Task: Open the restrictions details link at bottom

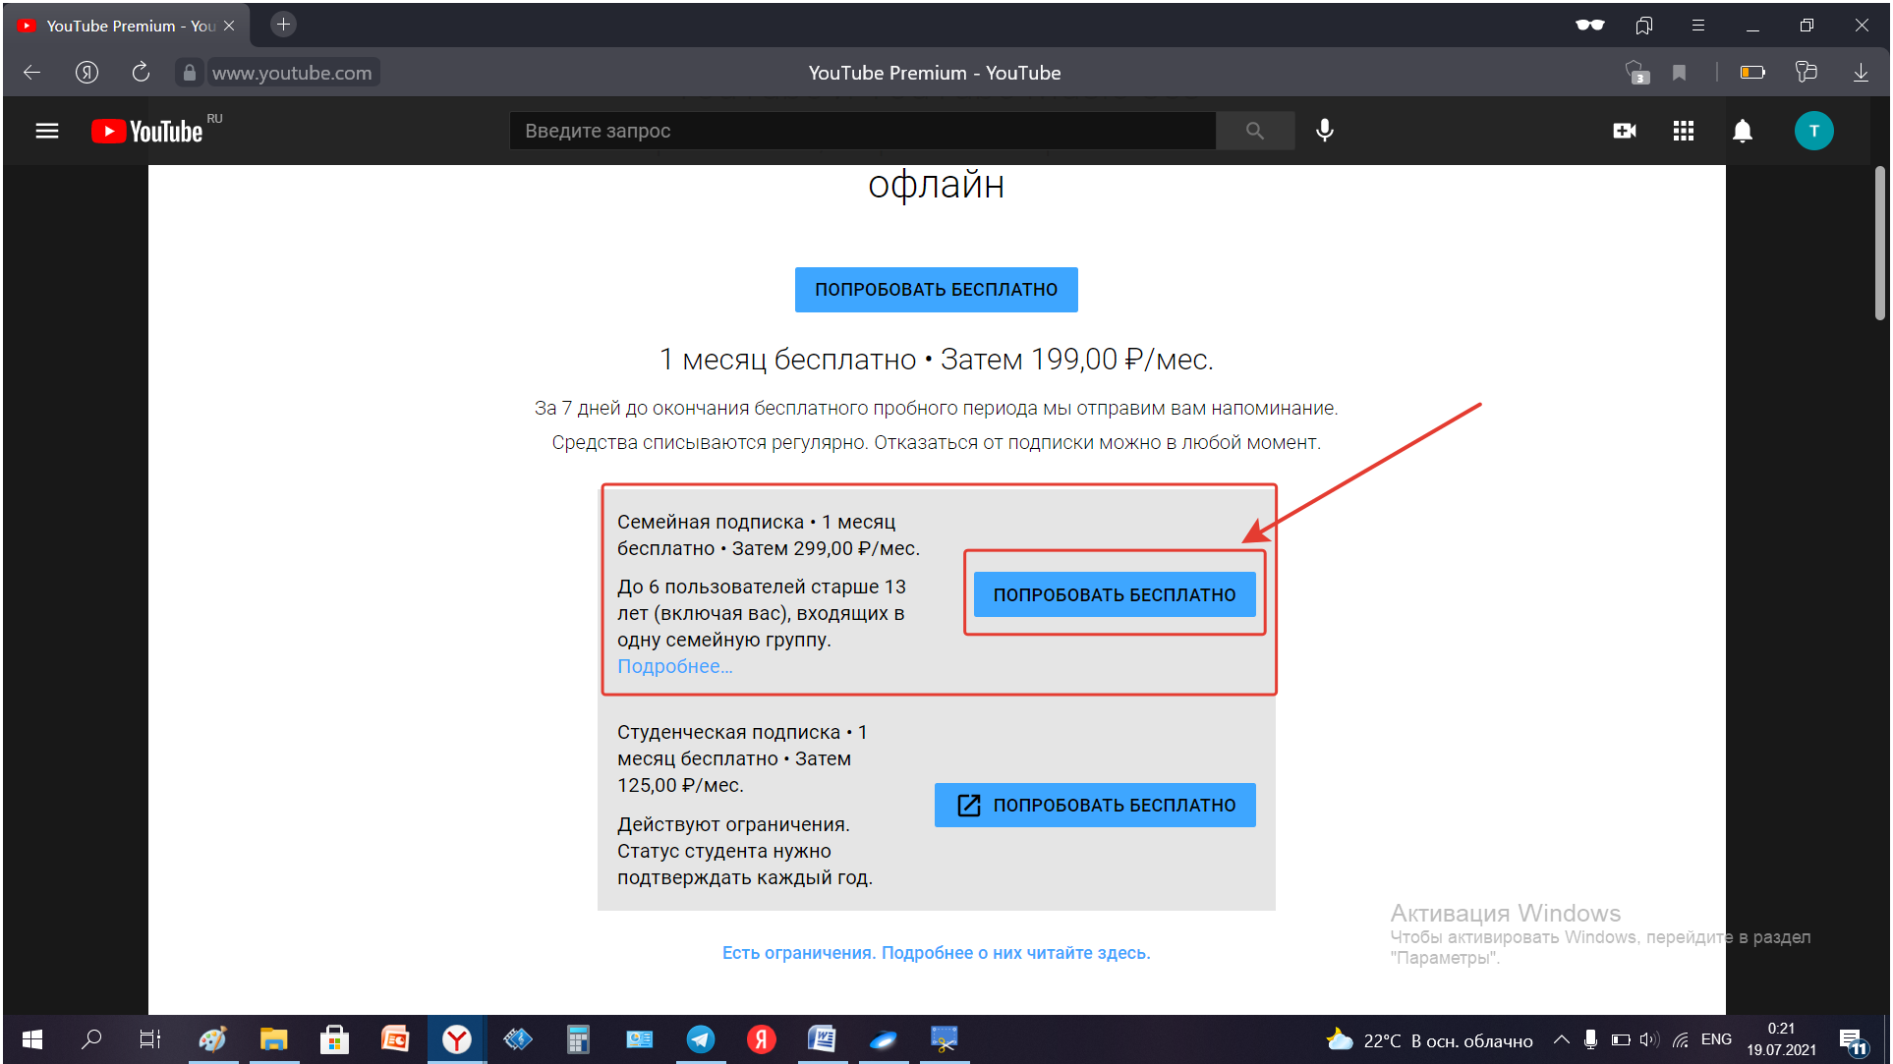Action: click(x=936, y=952)
